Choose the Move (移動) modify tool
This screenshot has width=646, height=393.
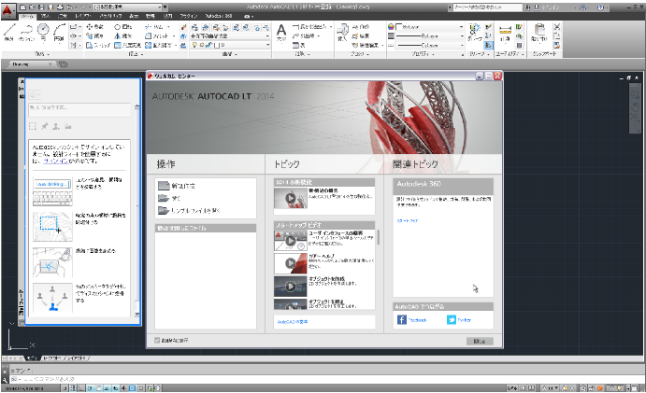[95, 27]
